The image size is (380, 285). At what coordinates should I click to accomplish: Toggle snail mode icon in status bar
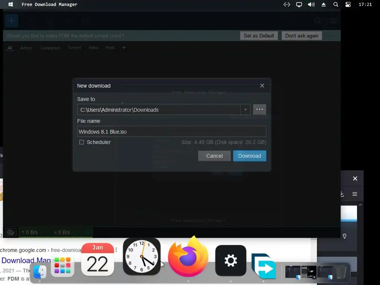(x=11, y=232)
